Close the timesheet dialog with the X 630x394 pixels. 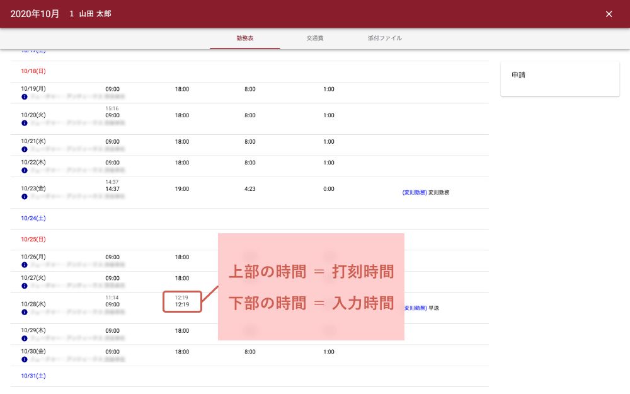tap(609, 14)
